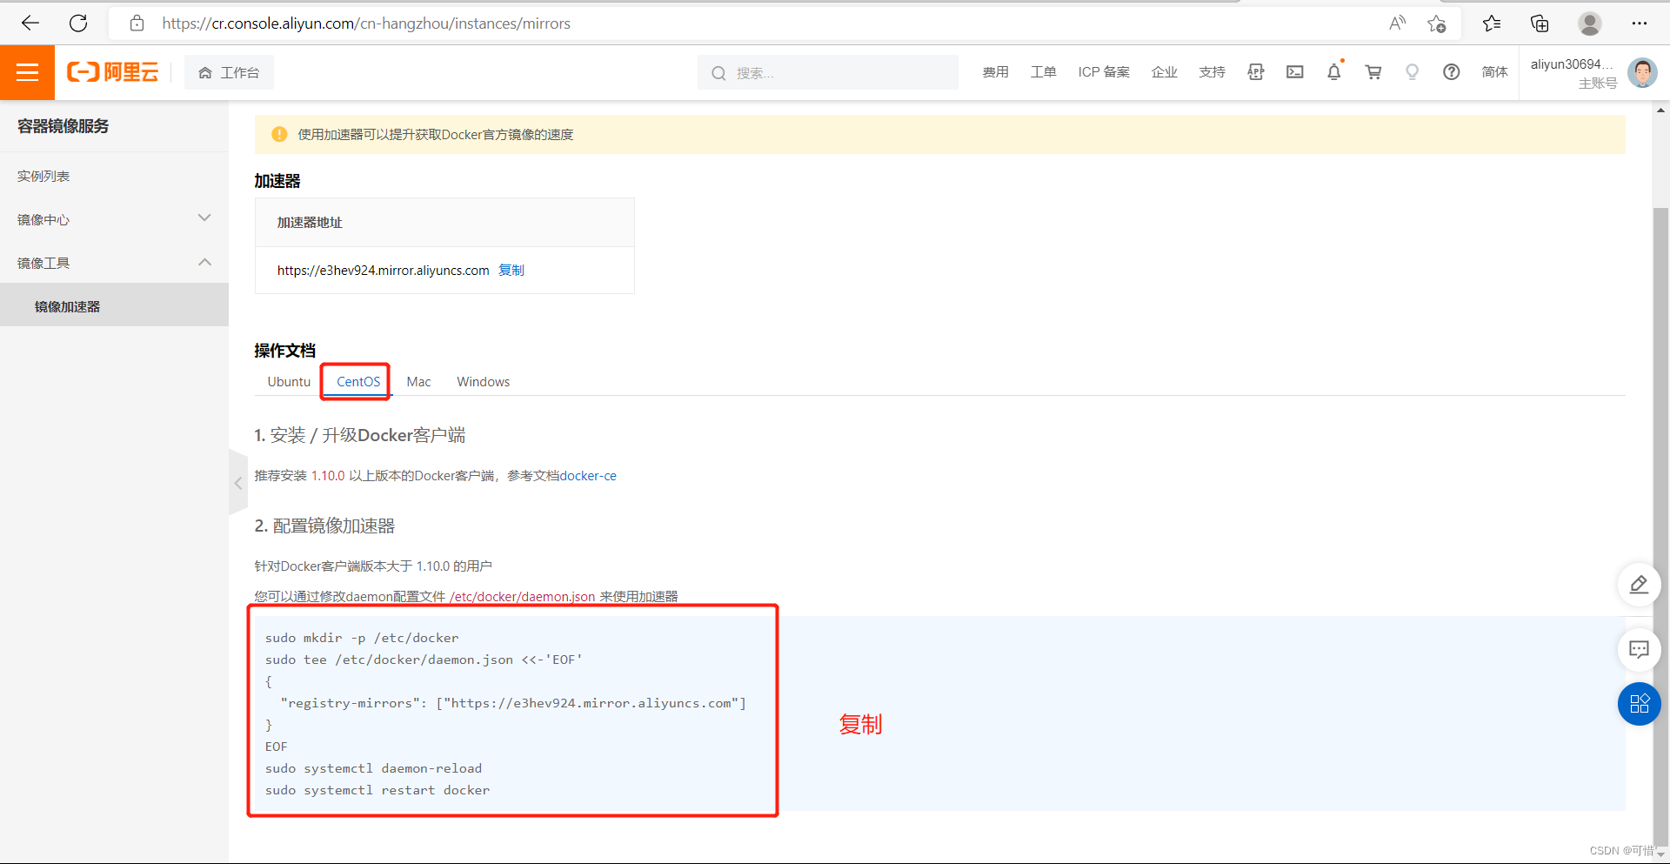
Task: Select 镜像加速器 sidebar item
Action: [x=114, y=305]
